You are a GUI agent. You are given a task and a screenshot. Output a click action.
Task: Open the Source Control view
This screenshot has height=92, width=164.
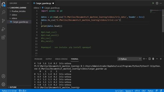3,21
